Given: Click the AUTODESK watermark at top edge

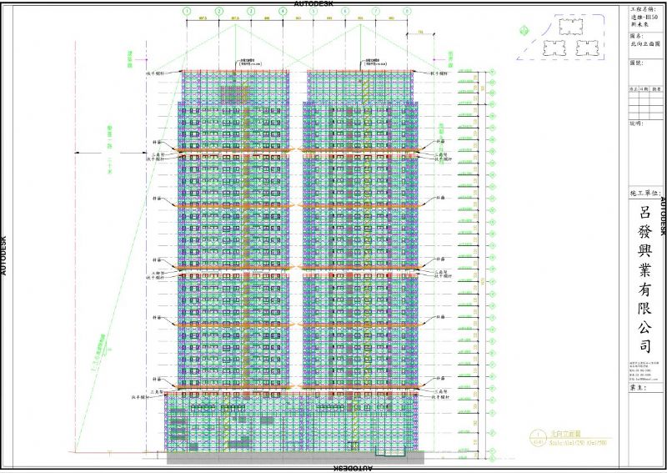Looking at the screenshot, I should [335, 3].
